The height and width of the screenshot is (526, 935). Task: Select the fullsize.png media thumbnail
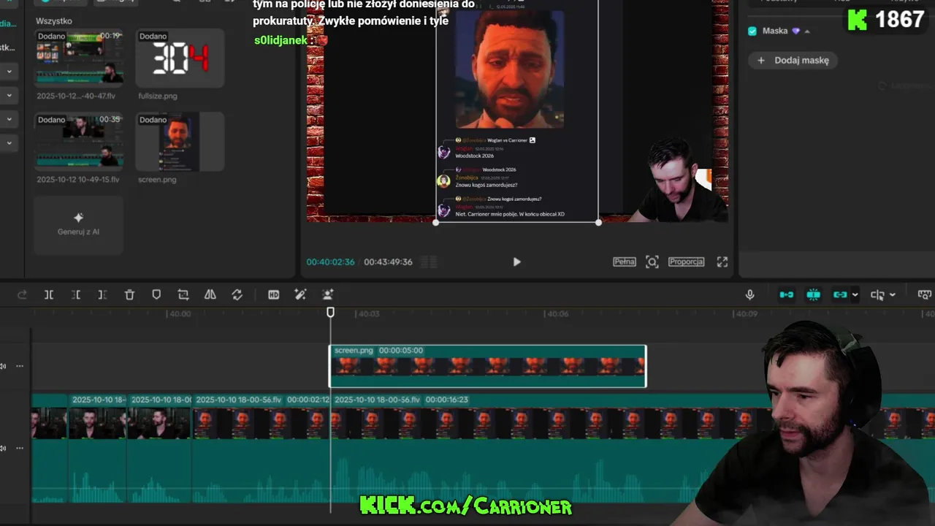[x=180, y=58]
